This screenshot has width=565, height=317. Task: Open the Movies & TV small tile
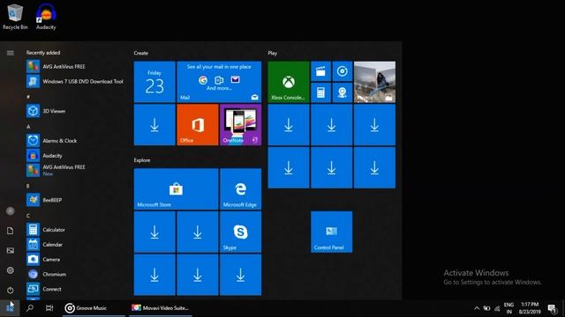(320, 71)
